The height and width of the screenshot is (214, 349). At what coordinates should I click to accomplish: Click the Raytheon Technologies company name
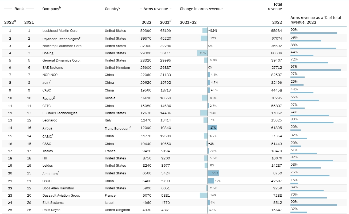61,39
